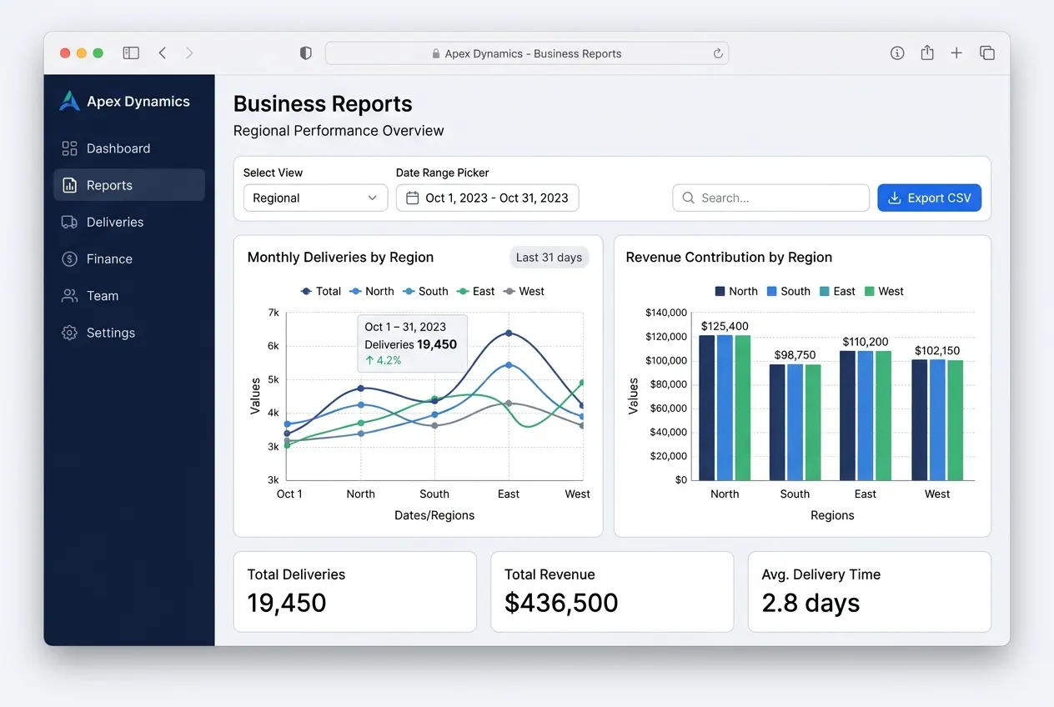The image size is (1054, 707).
Task: Click the East revenue bar group
Action: (866, 415)
